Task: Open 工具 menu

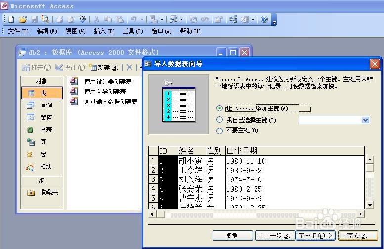Action: (x=133, y=31)
